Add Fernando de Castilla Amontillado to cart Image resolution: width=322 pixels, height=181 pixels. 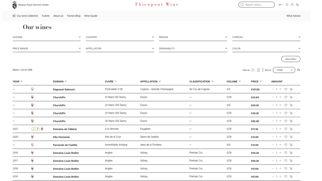point(291,145)
